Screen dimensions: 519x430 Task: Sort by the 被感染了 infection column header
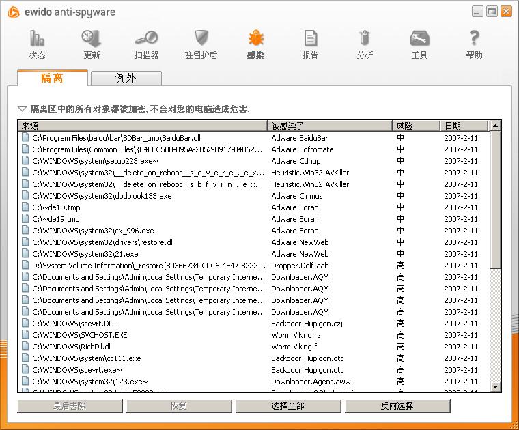pos(330,126)
